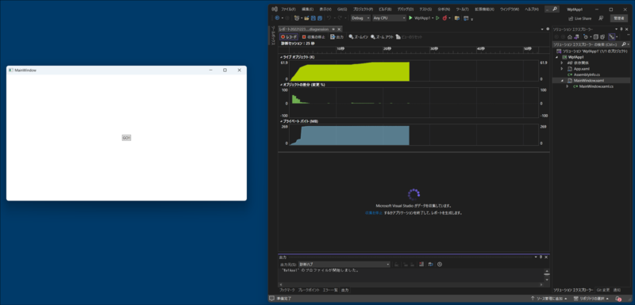
Task: Click the Live Share icon
Action: [x=579, y=18]
